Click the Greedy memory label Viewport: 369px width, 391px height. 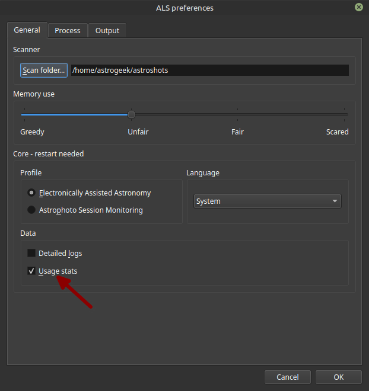pyautogui.click(x=32, y=132)
